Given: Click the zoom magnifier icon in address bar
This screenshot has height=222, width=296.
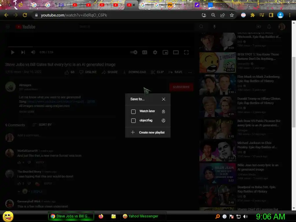Looking at the screenshot, I should click(x=213, y=15).
